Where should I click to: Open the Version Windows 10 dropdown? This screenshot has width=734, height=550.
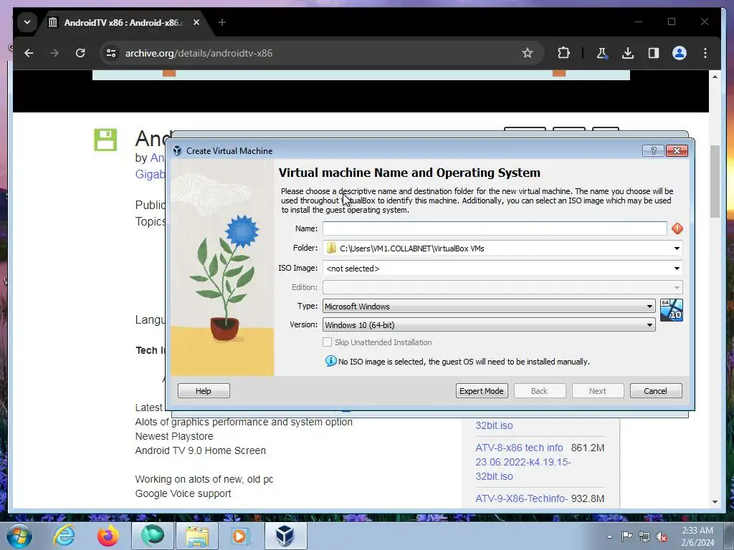click(489, 325)
